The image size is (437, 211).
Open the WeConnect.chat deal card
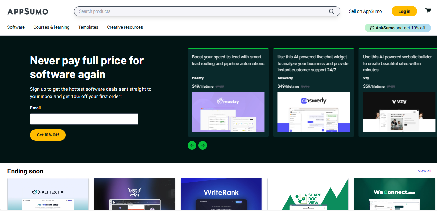click(x=395, y=194)
